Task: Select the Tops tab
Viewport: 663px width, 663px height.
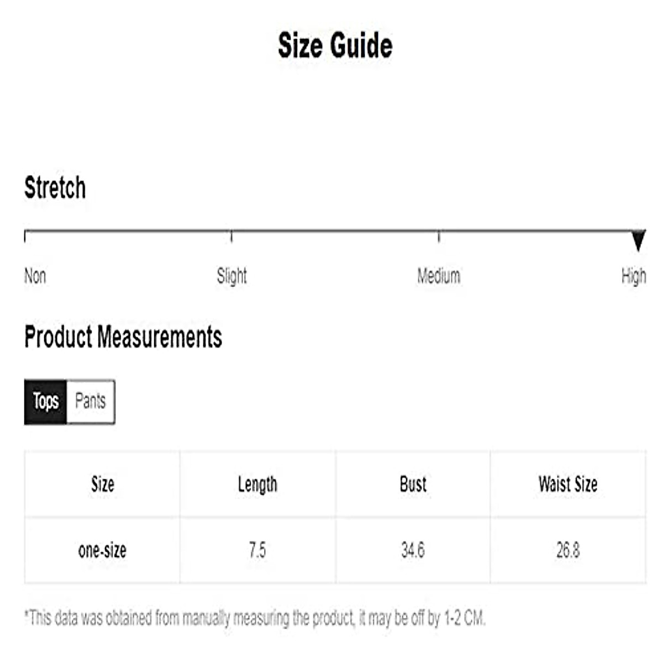Action: pos(45,402)
